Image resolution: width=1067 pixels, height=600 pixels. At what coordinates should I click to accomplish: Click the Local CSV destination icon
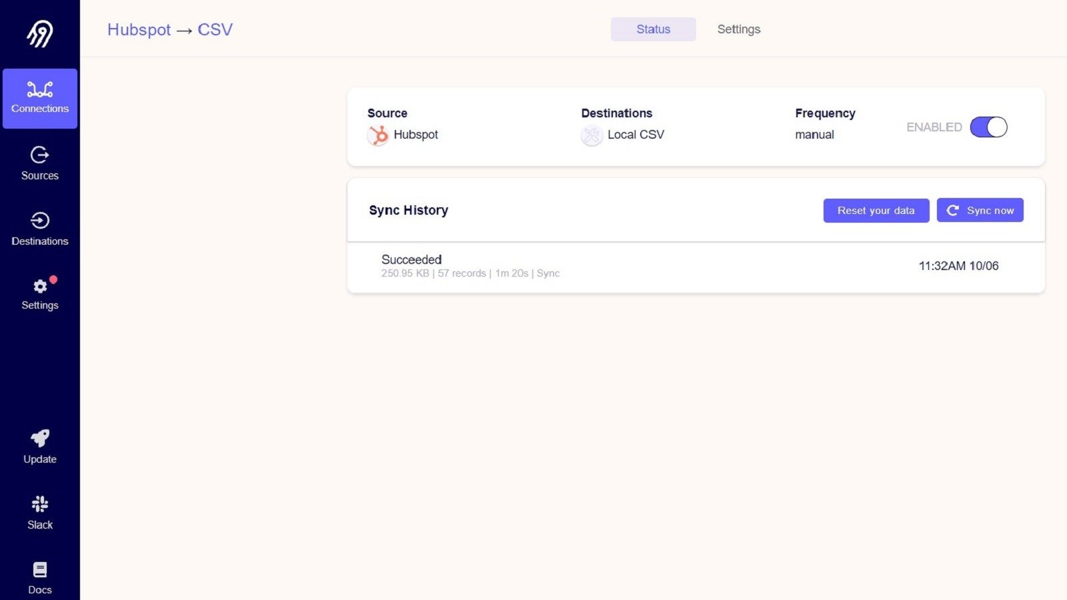[x=592, y=135]
